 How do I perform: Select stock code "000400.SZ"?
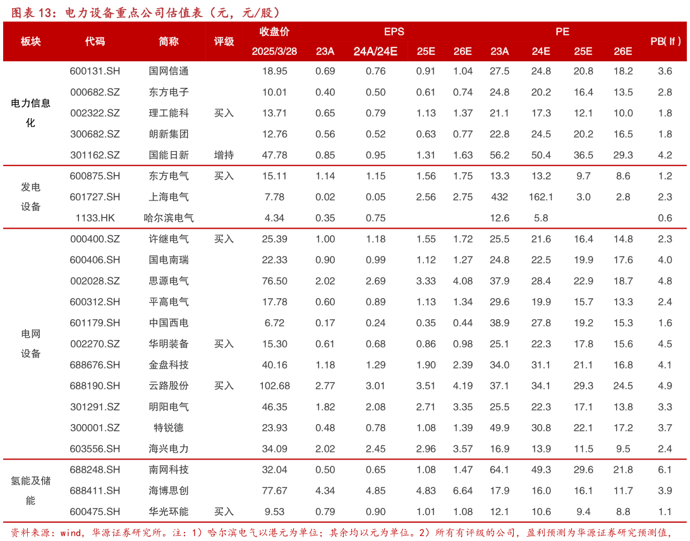95,239
